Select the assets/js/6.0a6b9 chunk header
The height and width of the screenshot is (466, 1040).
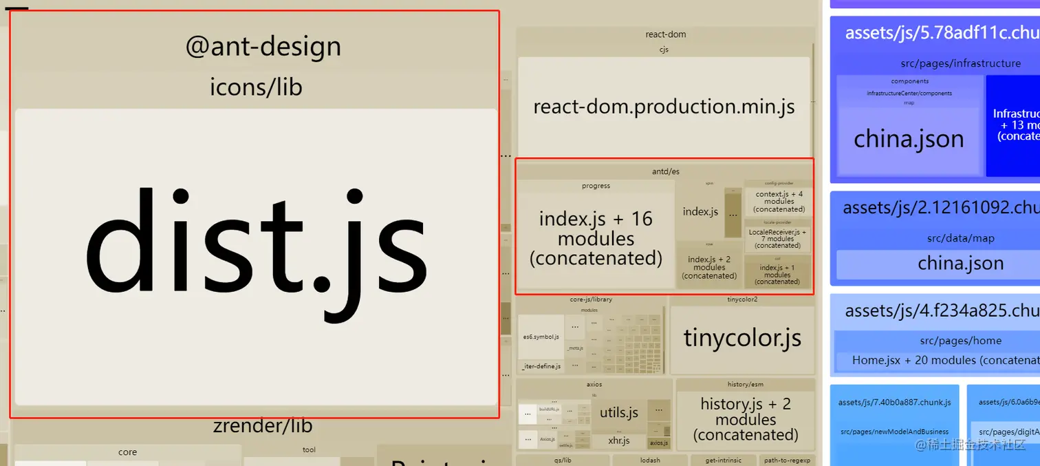(1008, 402)
